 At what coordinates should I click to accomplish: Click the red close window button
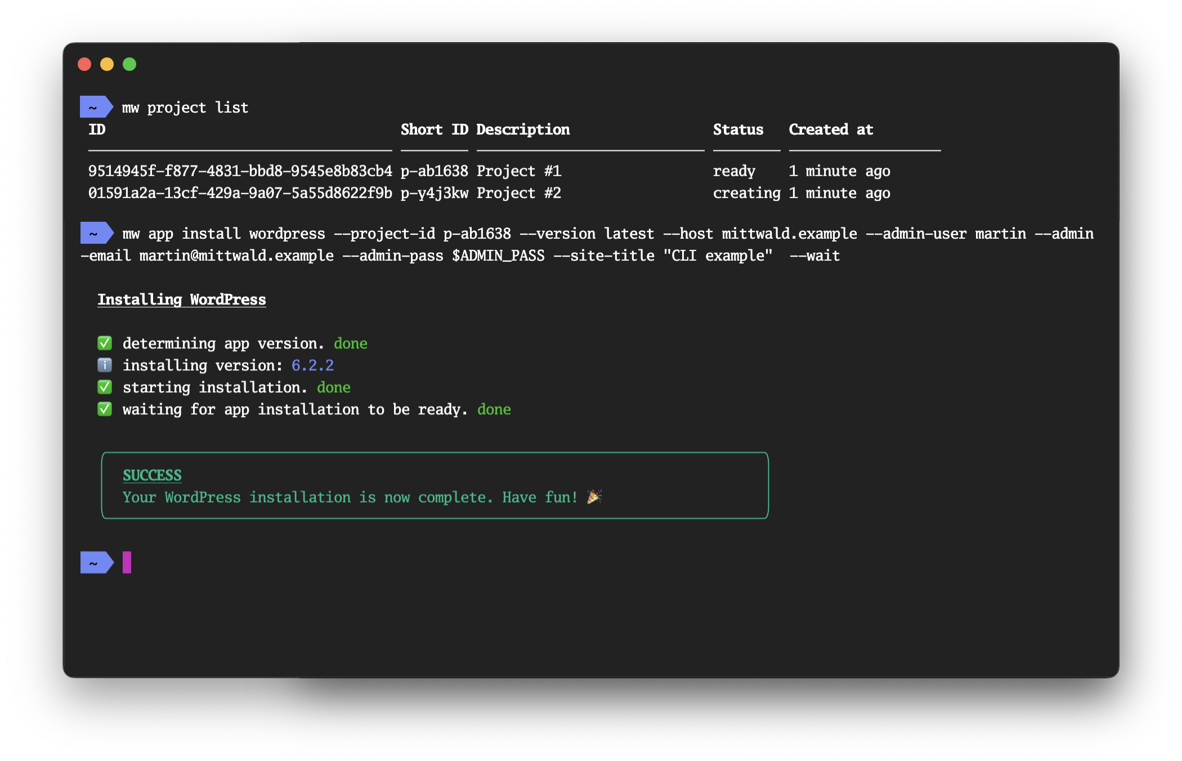(84, 64)
